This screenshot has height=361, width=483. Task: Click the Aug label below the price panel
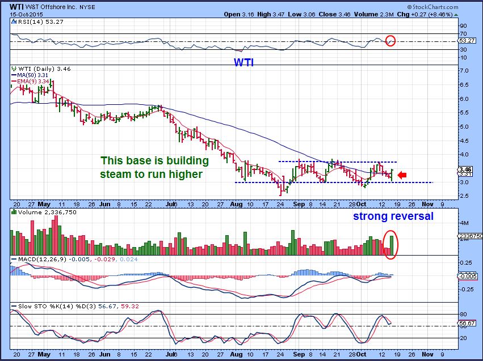click(x=236, y=204)
